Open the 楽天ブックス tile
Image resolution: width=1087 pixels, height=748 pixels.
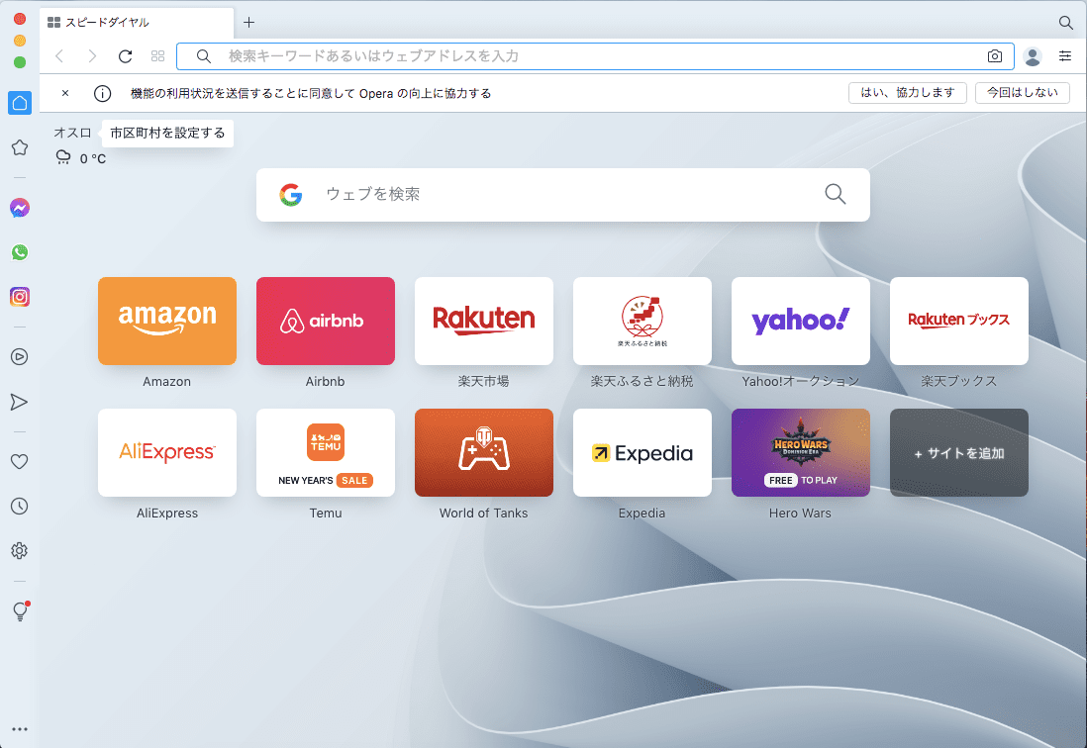(x=959, y=322)
